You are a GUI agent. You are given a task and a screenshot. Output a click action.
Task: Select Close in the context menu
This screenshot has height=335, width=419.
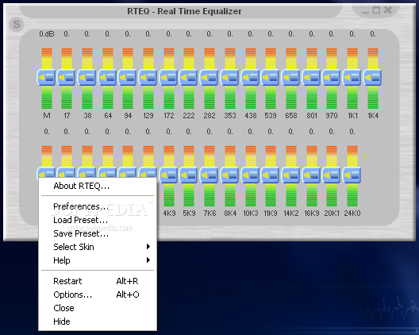pyautogui.click(x=98, y=308)
